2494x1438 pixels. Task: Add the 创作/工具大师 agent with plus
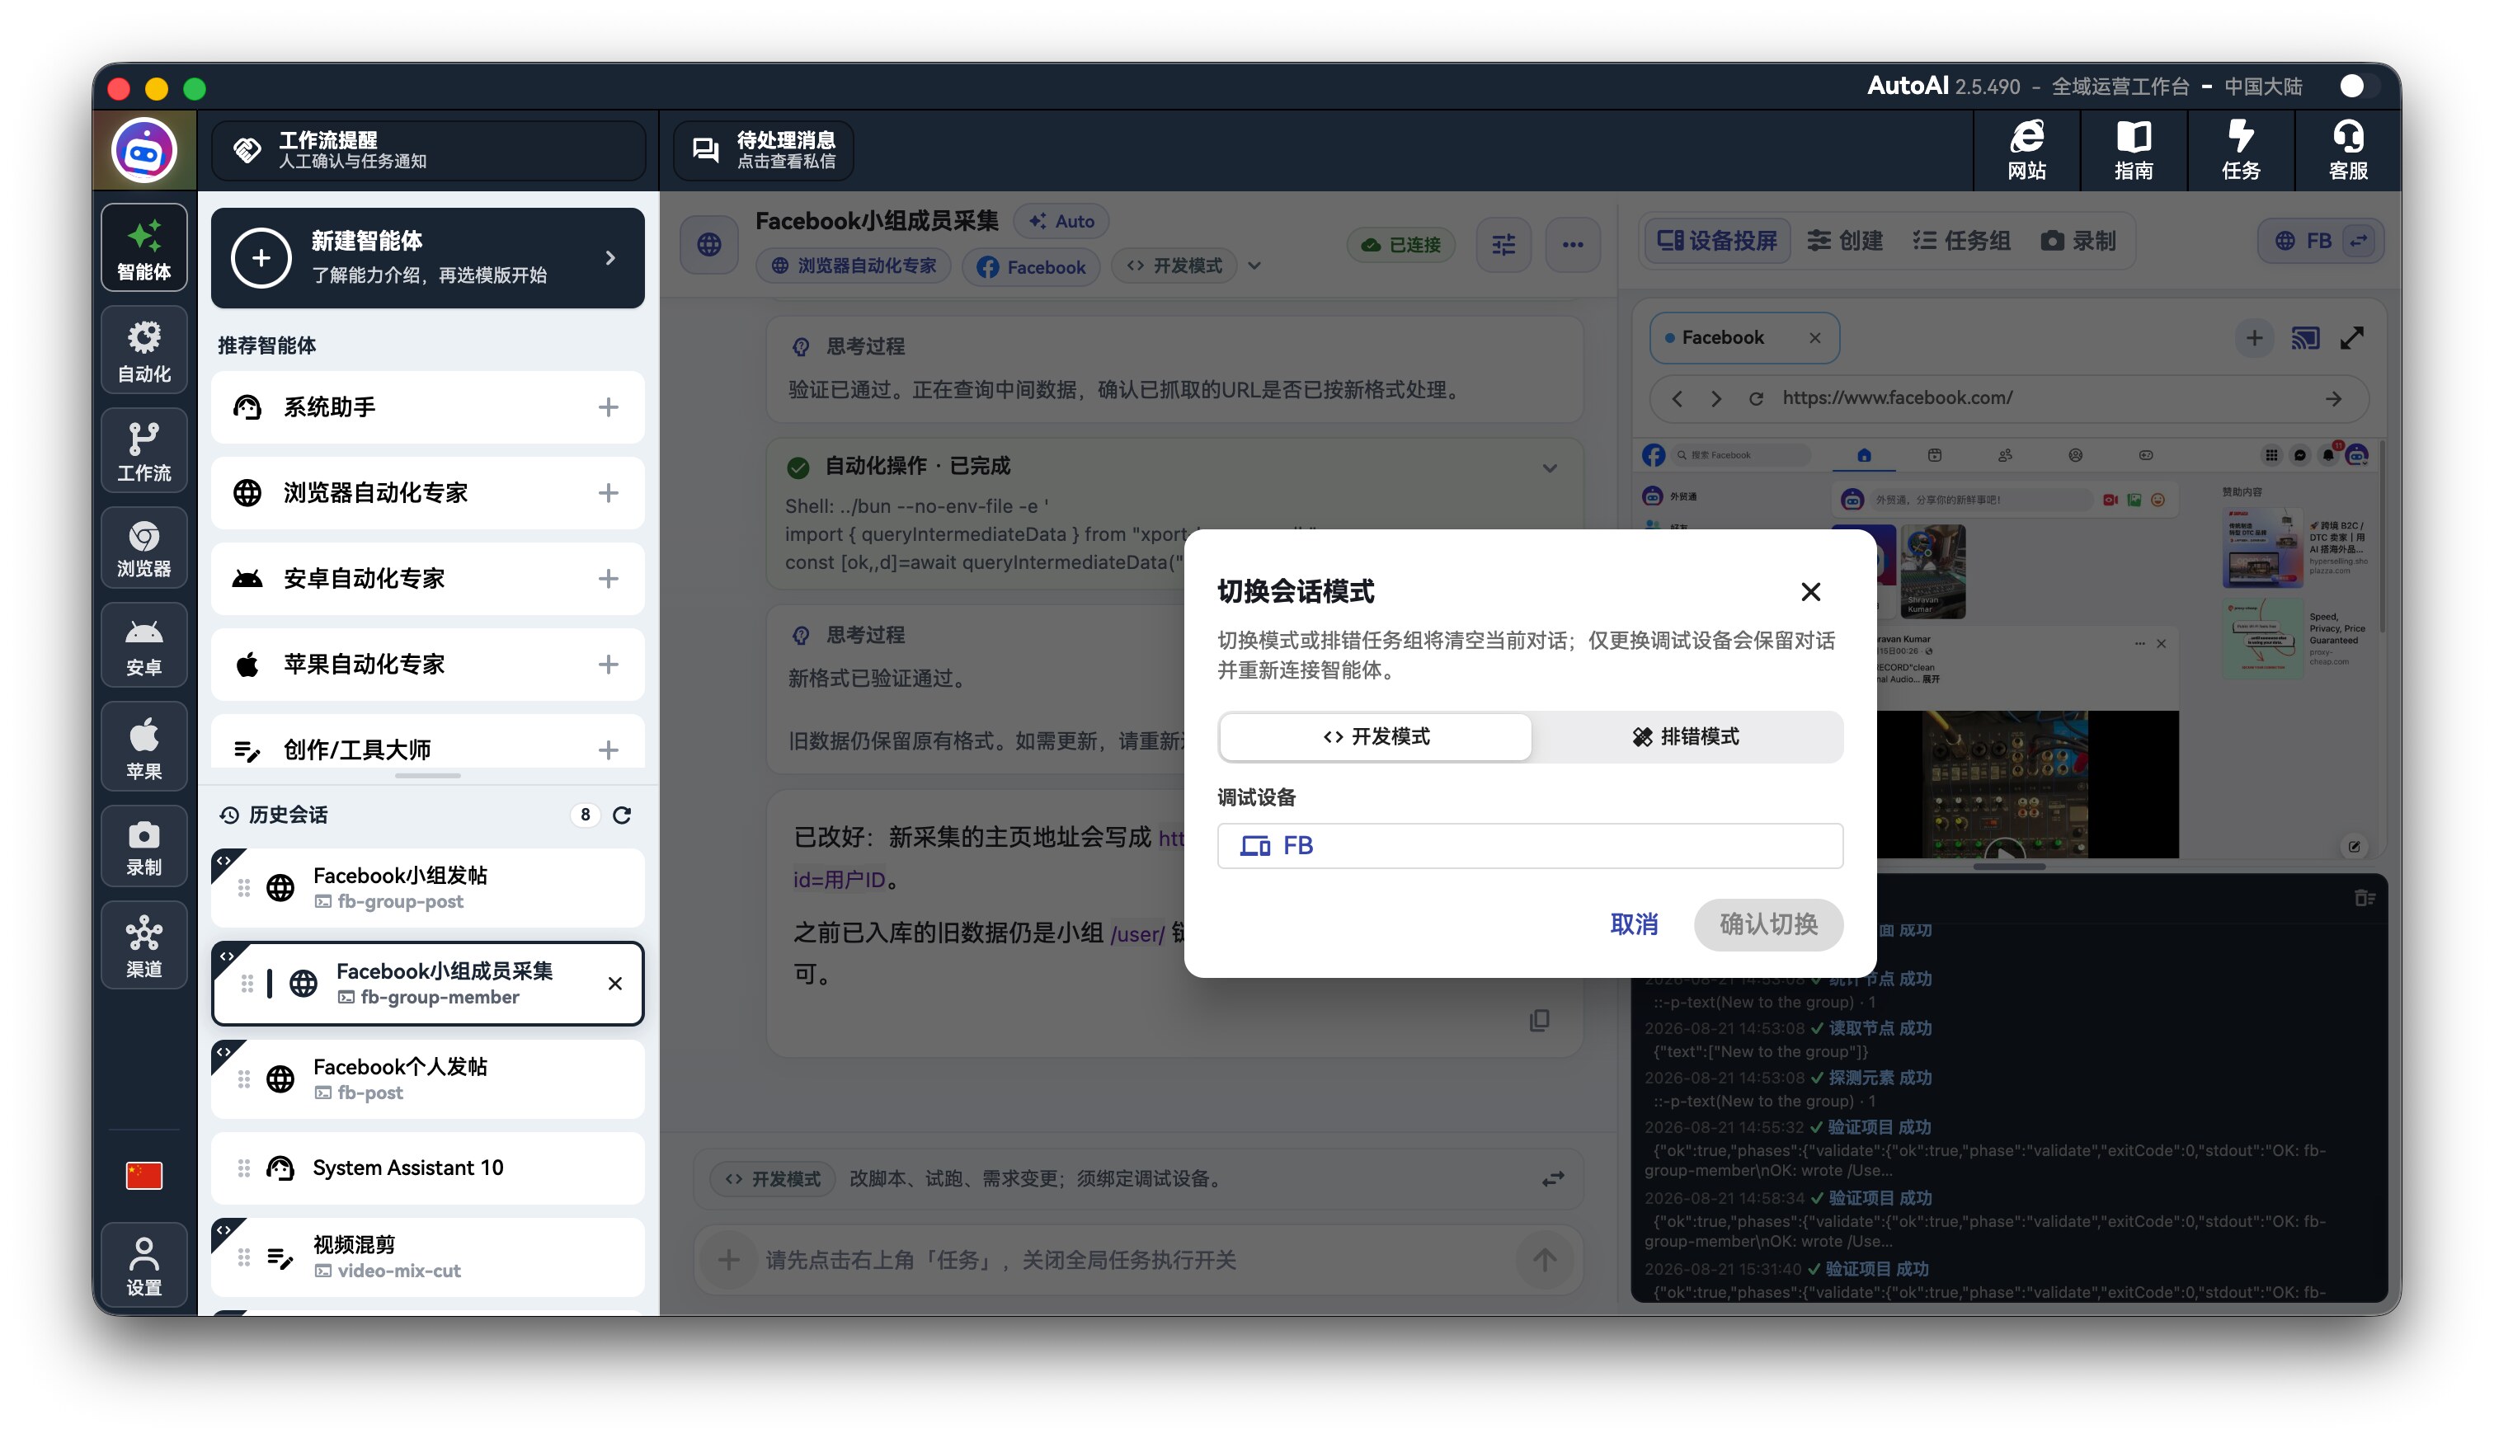tap(609, 750)
